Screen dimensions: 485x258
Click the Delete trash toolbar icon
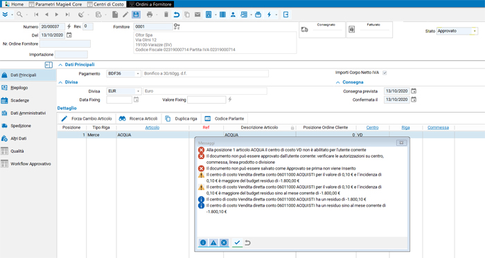[166, 15]
